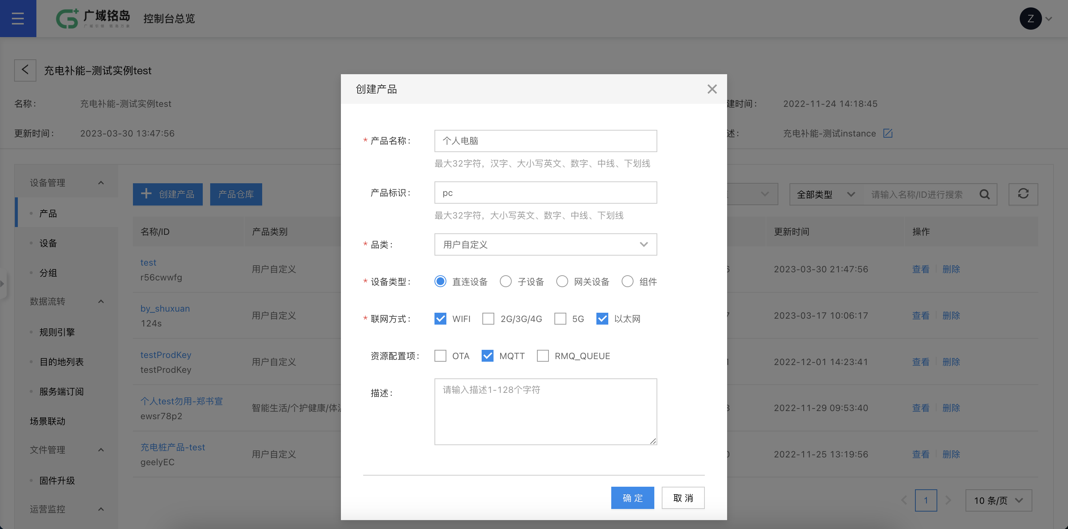Go back with the left arrow button
The width and height of the screenshot is (1068, 529).
click(25, 70)
